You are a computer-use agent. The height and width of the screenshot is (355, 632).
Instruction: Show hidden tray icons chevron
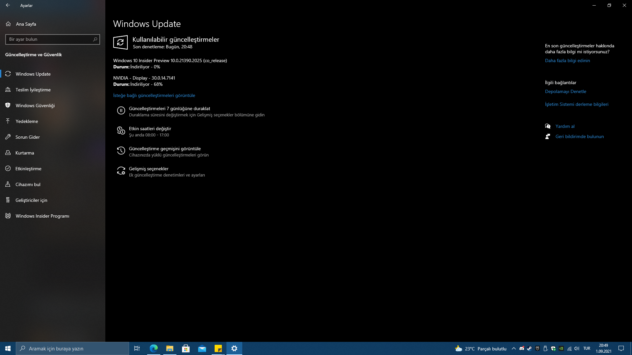(x=513, y=348)
